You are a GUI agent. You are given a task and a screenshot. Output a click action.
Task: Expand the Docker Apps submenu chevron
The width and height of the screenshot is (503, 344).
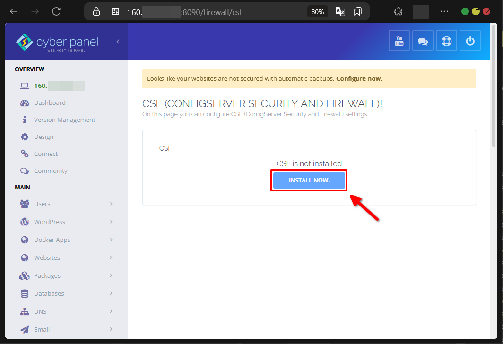click(111, 240)
